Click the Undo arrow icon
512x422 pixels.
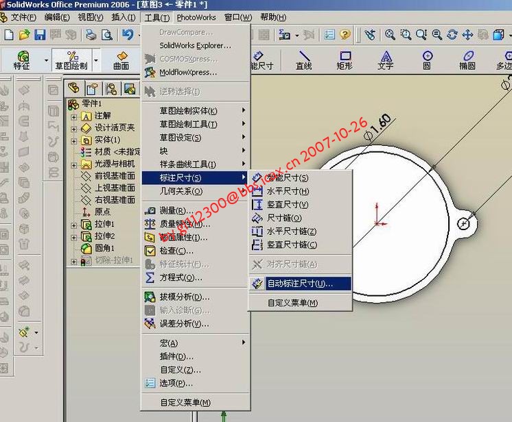pos(128,34)
